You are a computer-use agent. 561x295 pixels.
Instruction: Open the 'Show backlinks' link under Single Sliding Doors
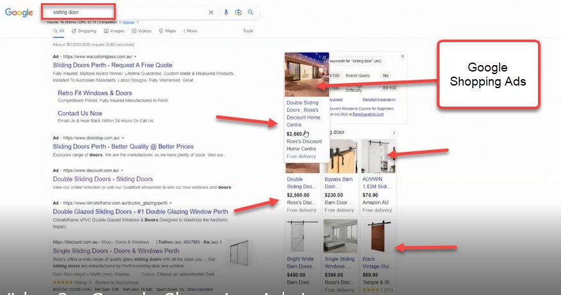coord(200,289)
